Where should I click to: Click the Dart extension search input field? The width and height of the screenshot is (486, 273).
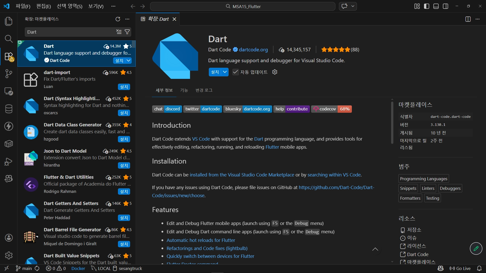[70, 32]
